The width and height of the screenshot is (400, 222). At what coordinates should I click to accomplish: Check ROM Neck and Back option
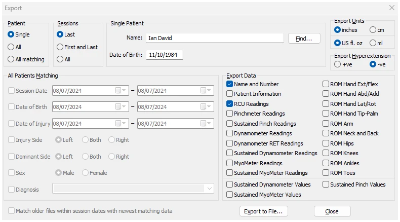(x=326, y=133)
